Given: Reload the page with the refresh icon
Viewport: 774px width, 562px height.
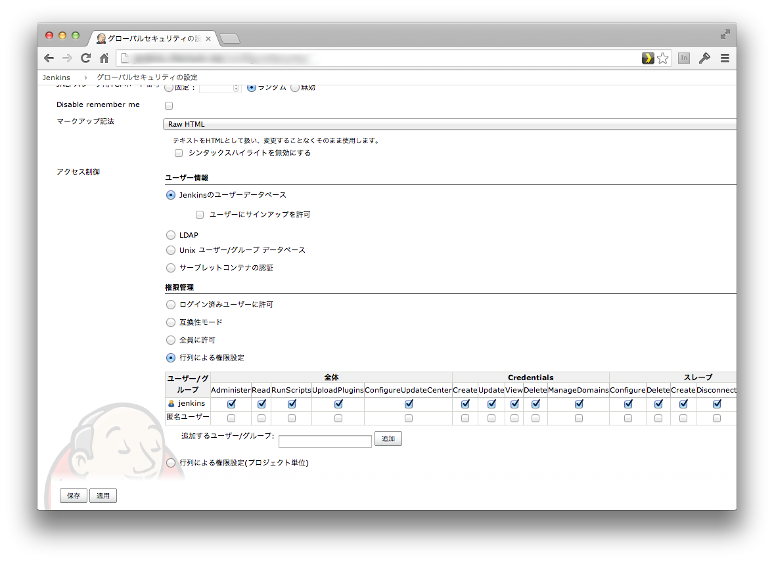Looking at the screenshot, I should (85, 58).
